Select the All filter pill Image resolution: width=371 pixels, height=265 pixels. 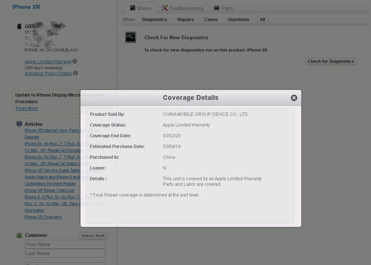pos(262,20)
